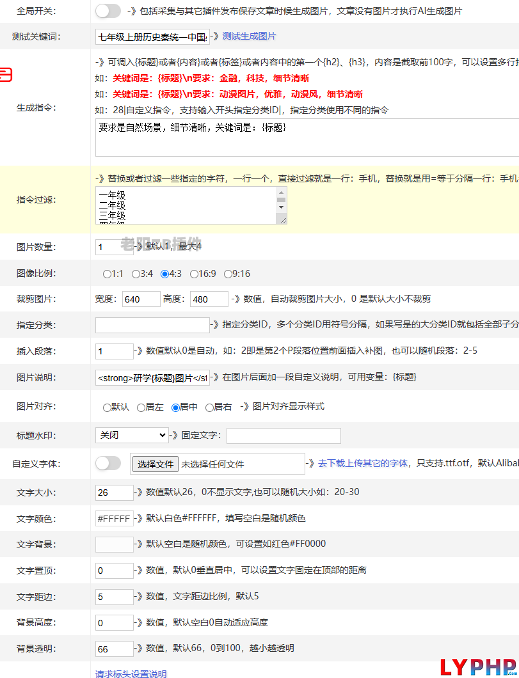Click the 测试关键词 input field
The image size is (519, 678).
(152, 37)
